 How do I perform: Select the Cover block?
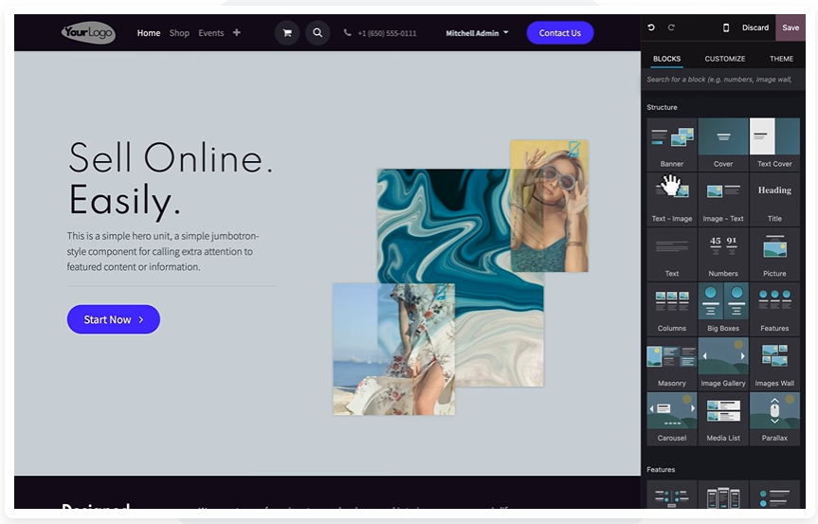(x=723, y=143)
